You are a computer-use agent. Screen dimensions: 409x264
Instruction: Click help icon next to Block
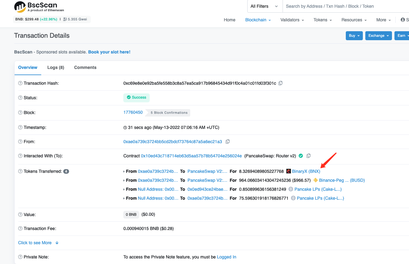(x=20, y=113)
